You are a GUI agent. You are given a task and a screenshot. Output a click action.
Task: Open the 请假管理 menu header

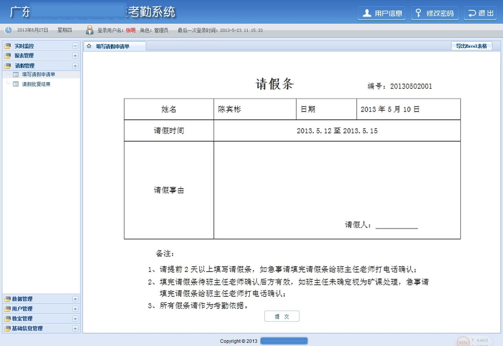click(x=41, y=66)
